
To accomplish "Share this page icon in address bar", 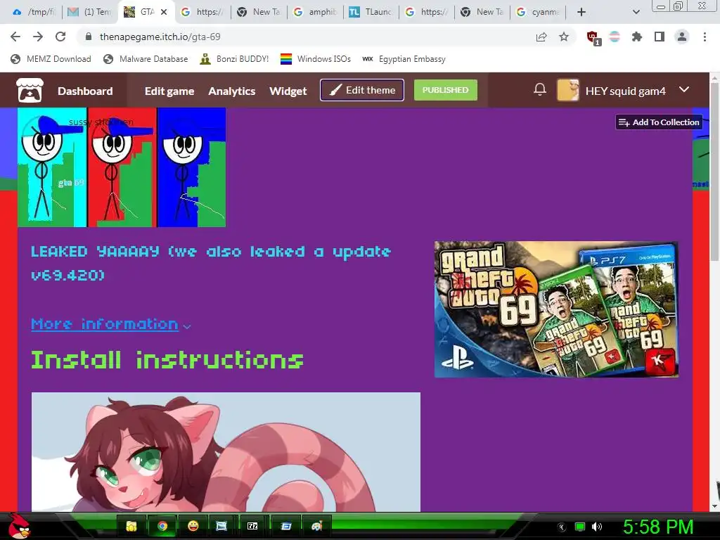I will pos(541,37).
